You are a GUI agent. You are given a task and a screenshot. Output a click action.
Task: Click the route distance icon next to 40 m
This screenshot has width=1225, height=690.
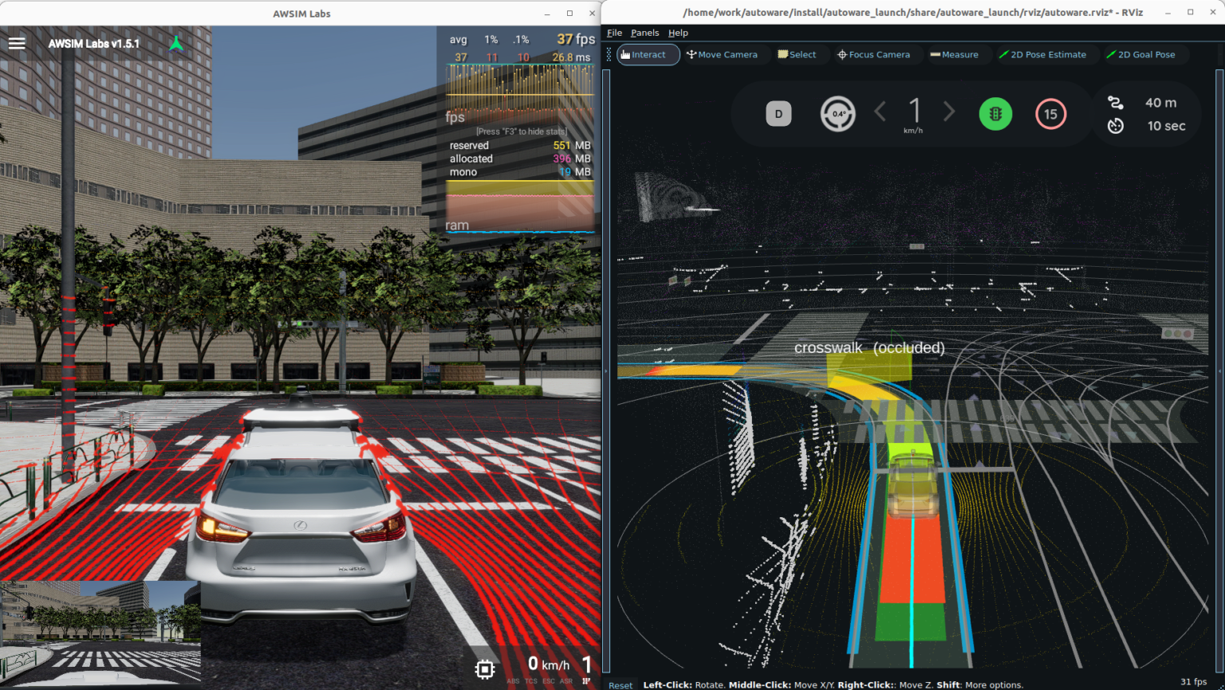[1116, 103]
